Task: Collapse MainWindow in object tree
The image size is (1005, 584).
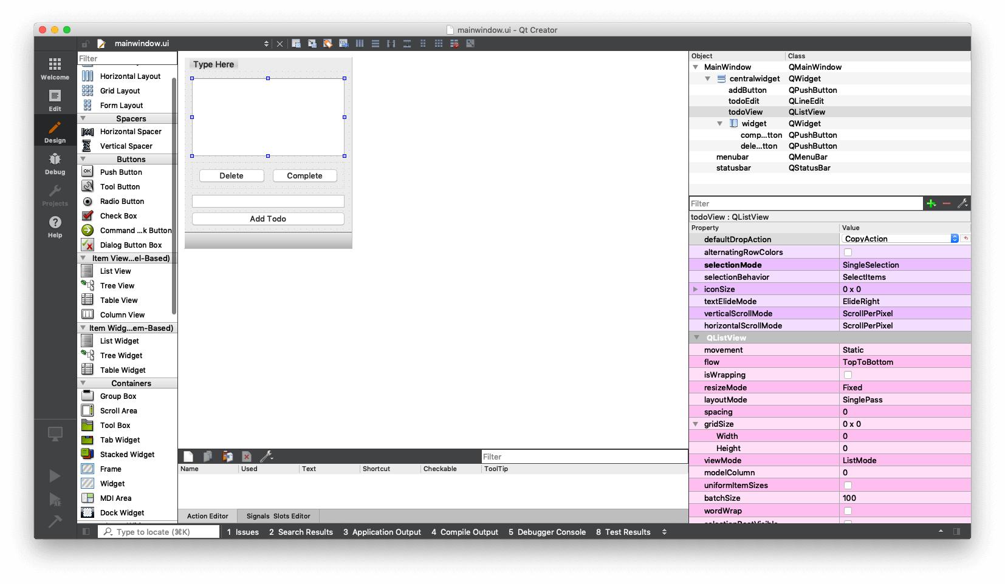Action: pyautogui.click(x=696, y=67)
